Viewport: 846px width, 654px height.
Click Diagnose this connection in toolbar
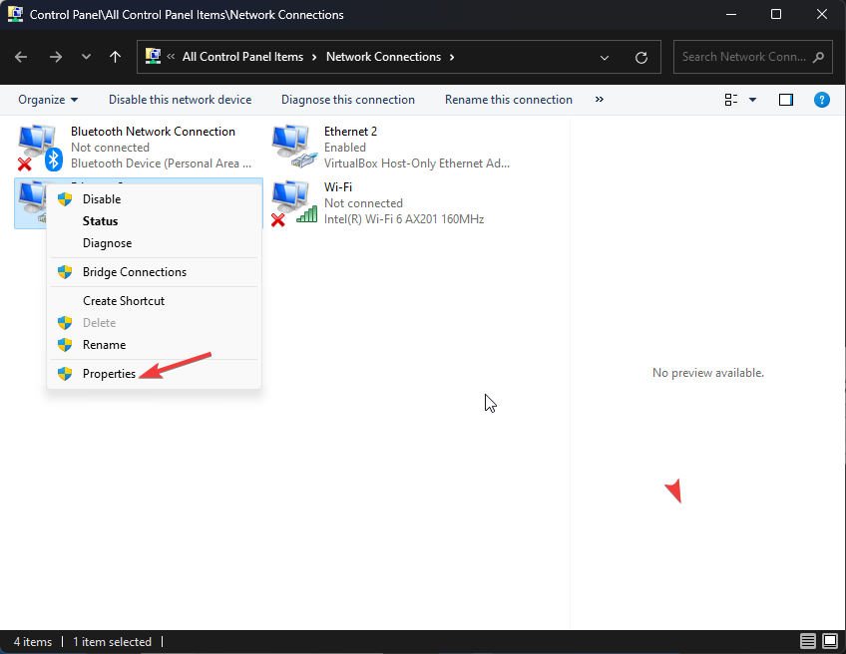coord(347,100)
